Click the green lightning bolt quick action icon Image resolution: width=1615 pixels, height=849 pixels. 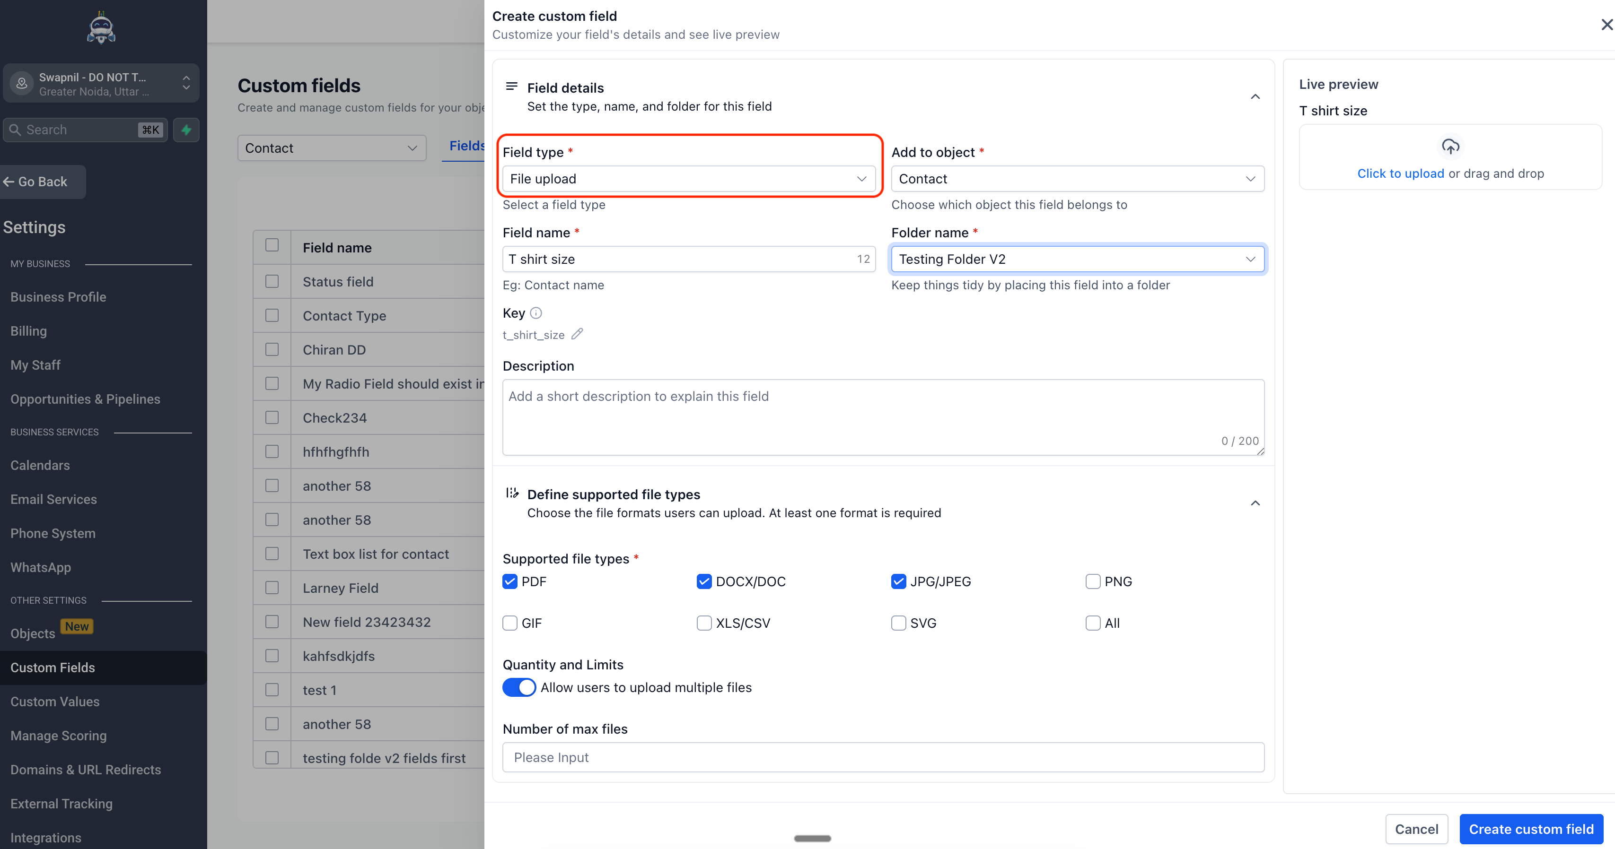pos(186,130)
